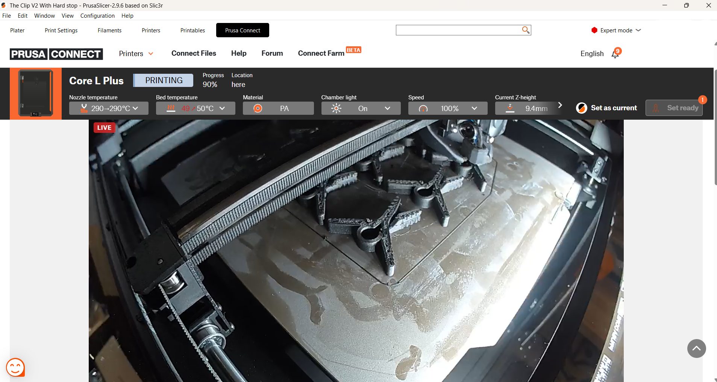Open the Connect Files link
717x382 pixels.
point(194,53)
